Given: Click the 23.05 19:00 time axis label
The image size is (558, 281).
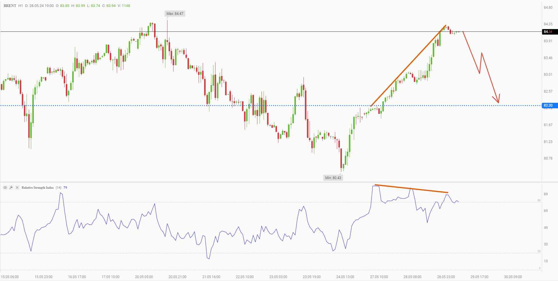Looking at the screenshot, I should click(x=312, y=277).
